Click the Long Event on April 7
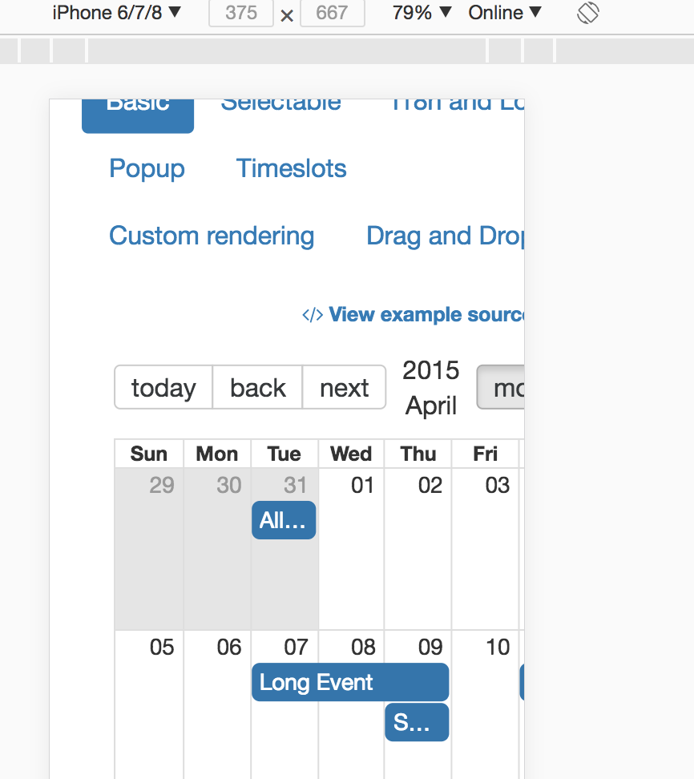This screenshot has height=779, width=694. (x=350, y=682)
